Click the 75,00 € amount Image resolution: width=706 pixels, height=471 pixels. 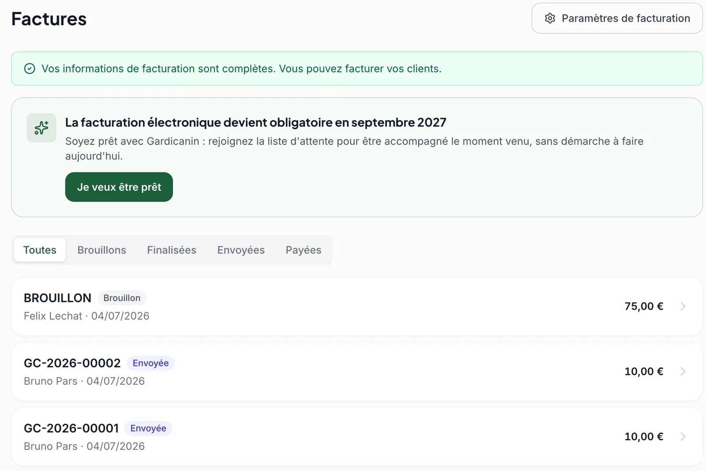[x=644, y=306]
